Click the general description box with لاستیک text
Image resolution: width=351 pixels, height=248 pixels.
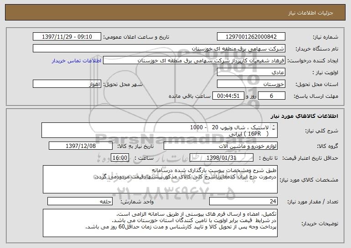tap(160, 130)
